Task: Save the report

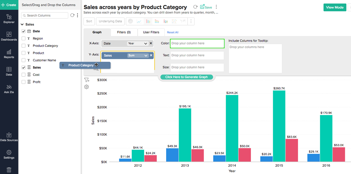Action: tap(206, 7)
